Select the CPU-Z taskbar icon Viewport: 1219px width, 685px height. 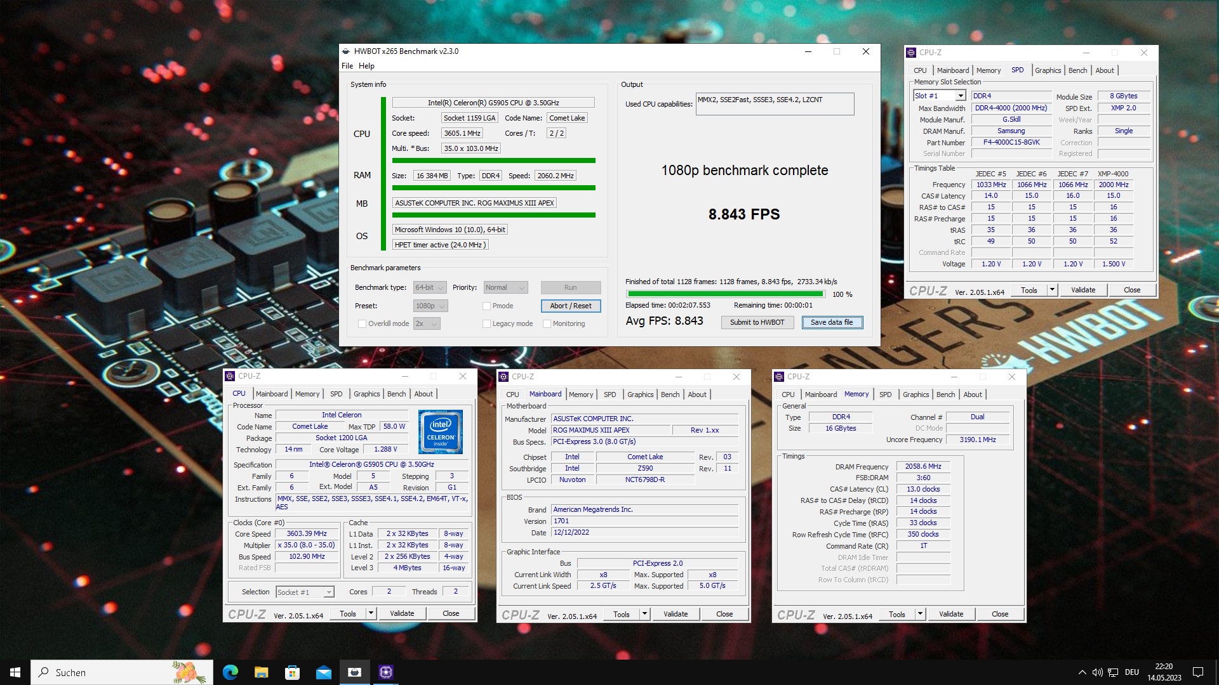(x=386, y=672)
